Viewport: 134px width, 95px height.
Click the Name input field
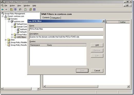tap(66, 29)
